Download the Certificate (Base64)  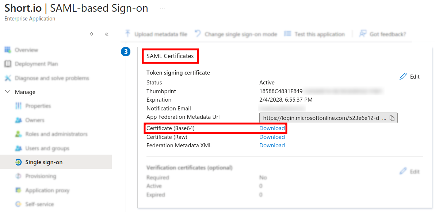(x=272, y=128)
